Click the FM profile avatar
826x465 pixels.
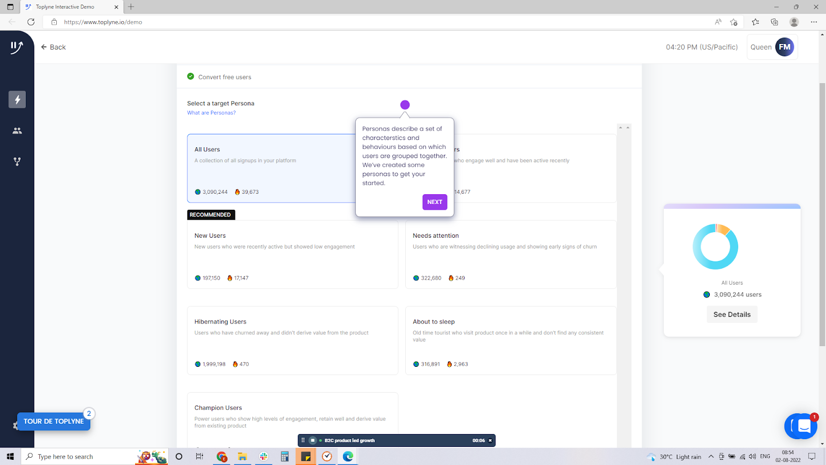point(784,47)
